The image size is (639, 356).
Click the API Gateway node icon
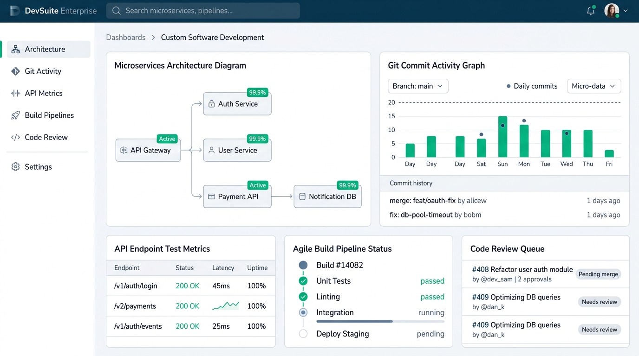click(x=124, y=150)
